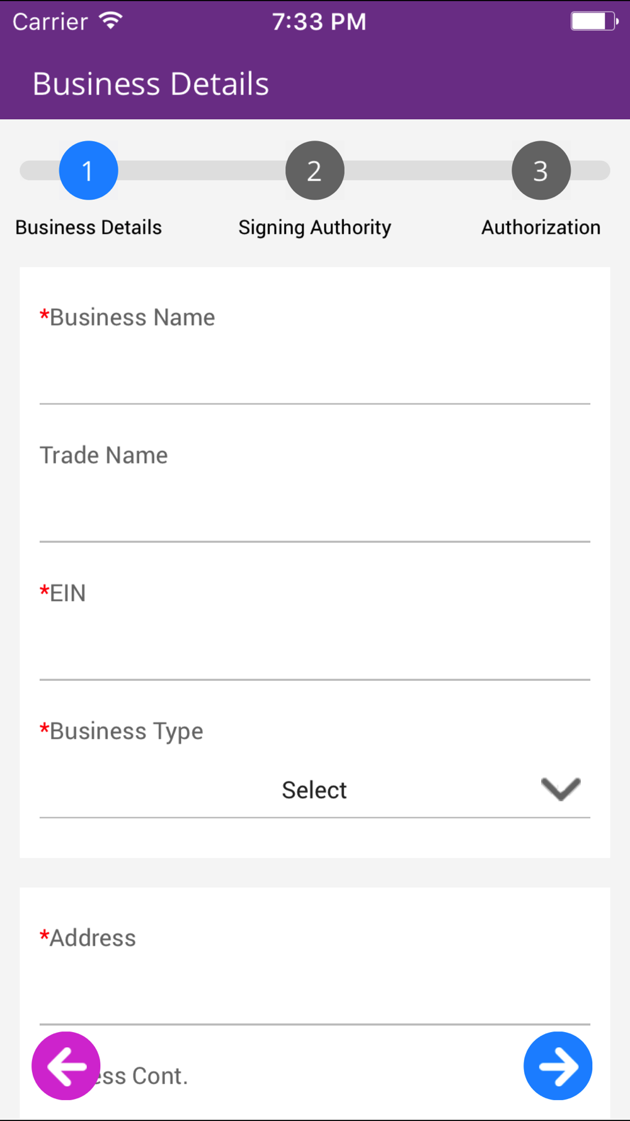The width and height of the screenshot is (630, 1121).
Task: Open the Select business type dropdown
Action: [314, 790]
